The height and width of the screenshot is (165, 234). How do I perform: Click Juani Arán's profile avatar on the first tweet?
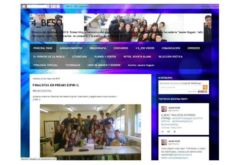[x=165, y=109]
